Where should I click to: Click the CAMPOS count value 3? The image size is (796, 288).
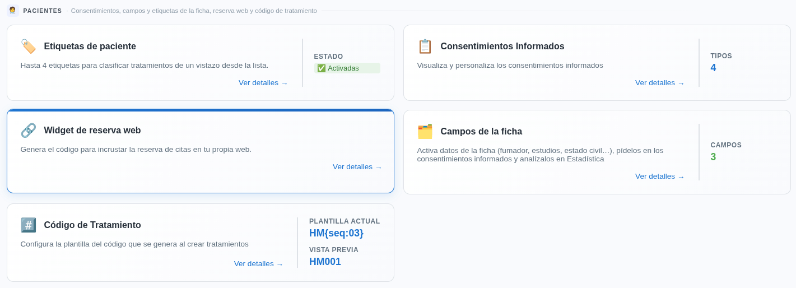tap(713, 157)
